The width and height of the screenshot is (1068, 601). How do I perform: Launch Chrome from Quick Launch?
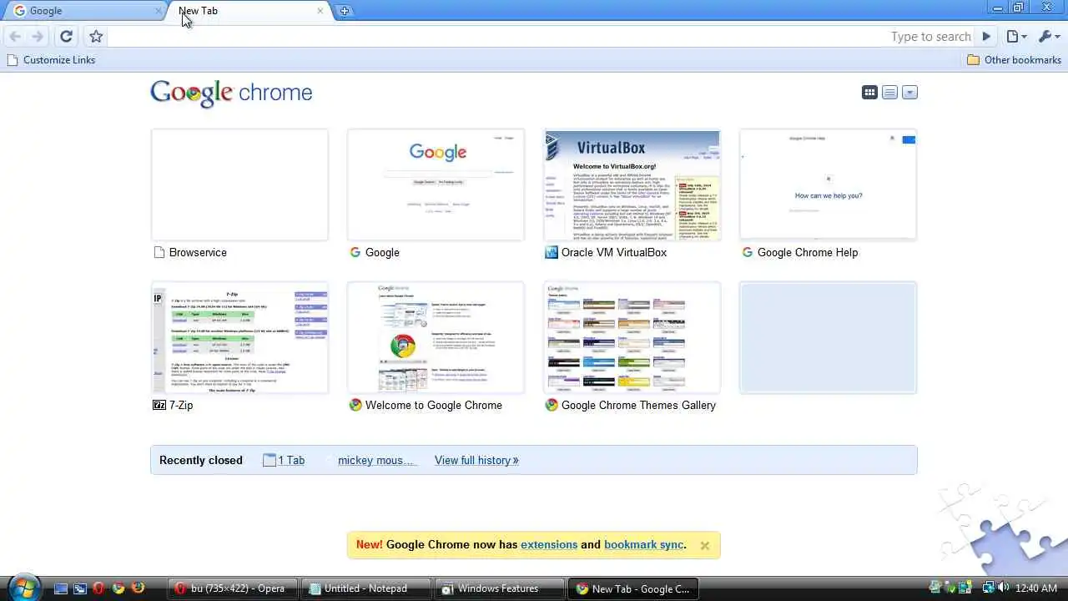click(118, 588)
